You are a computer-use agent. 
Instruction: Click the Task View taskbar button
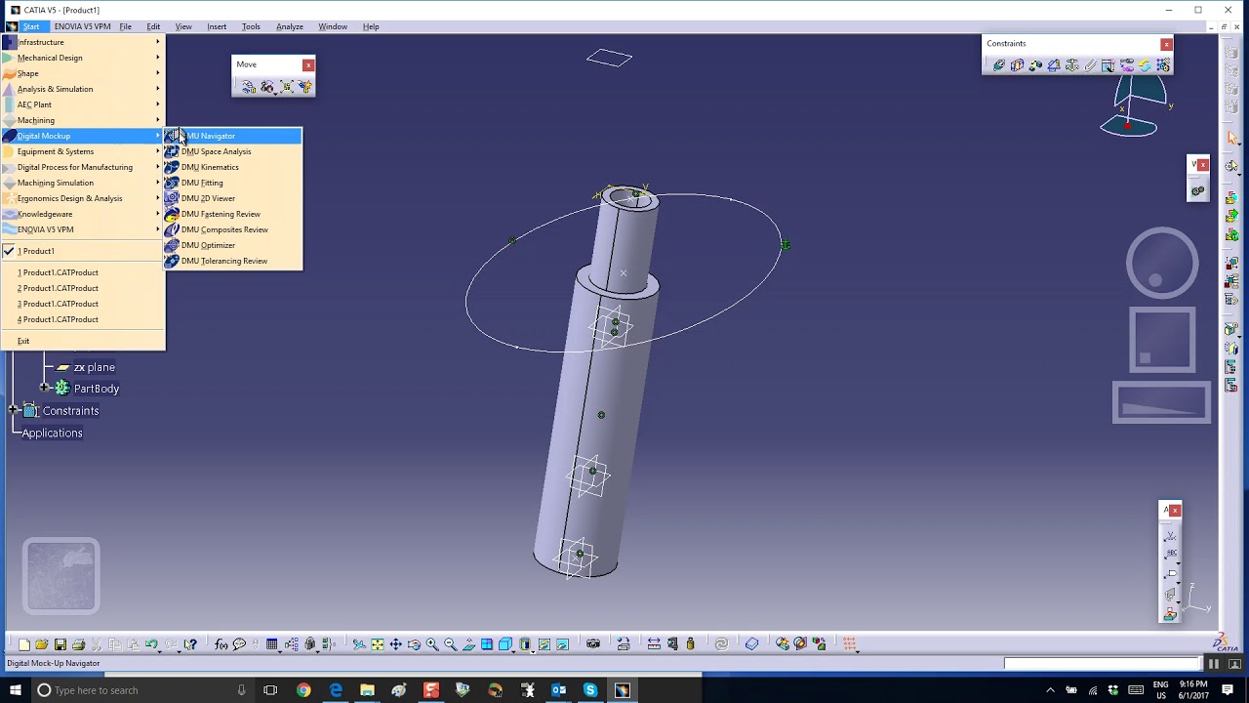[x=270, y=690]
